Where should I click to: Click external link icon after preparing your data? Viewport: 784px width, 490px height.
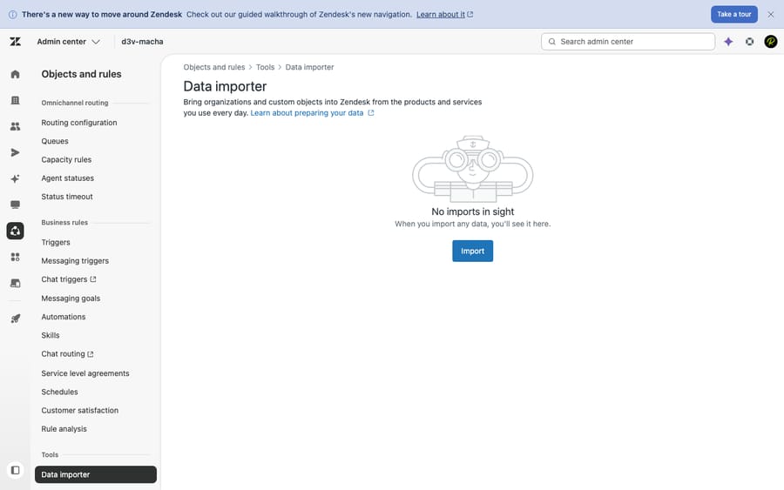(x=371, y=113)
